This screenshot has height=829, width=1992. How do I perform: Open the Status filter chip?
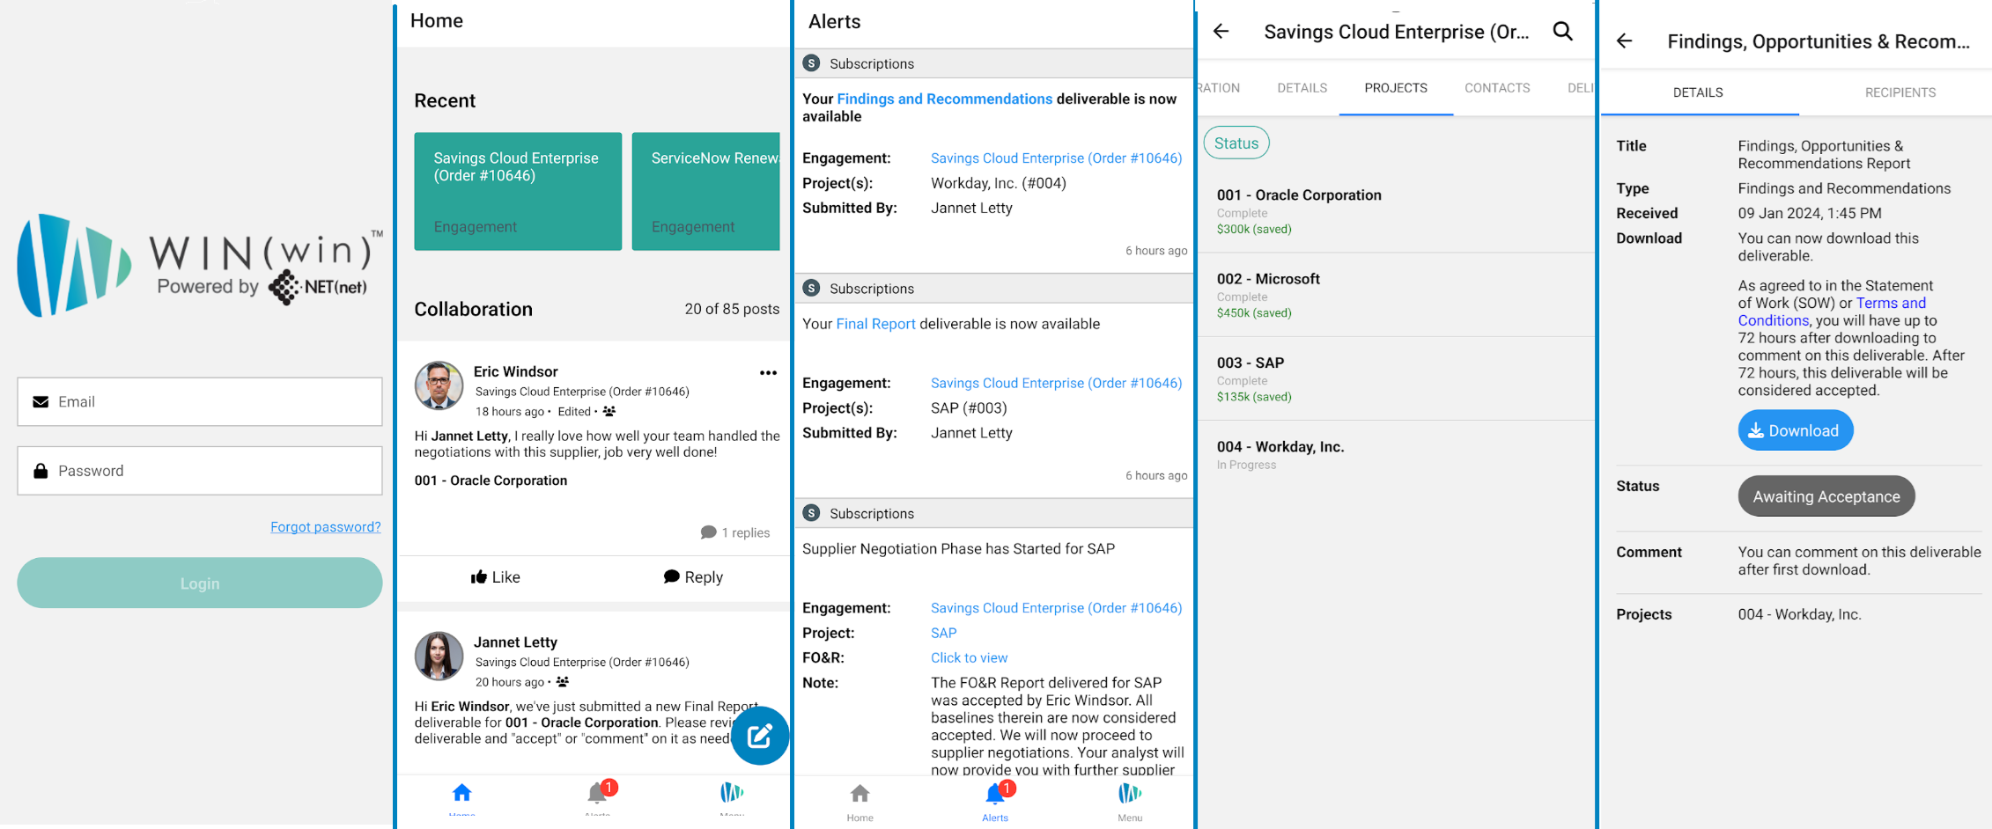click(x=1236, y=143)
